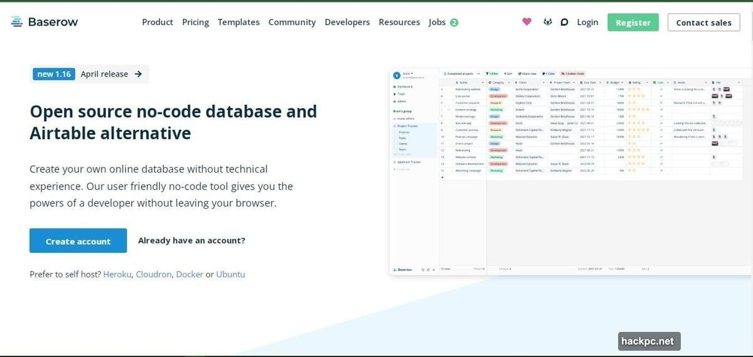Click the green Register button

[633, 23]
